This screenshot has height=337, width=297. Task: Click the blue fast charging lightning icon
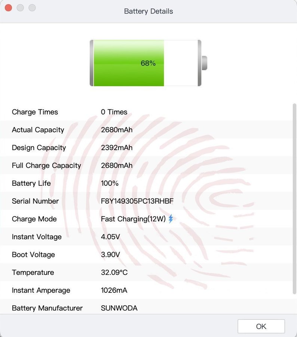click(x=171, y=219)
